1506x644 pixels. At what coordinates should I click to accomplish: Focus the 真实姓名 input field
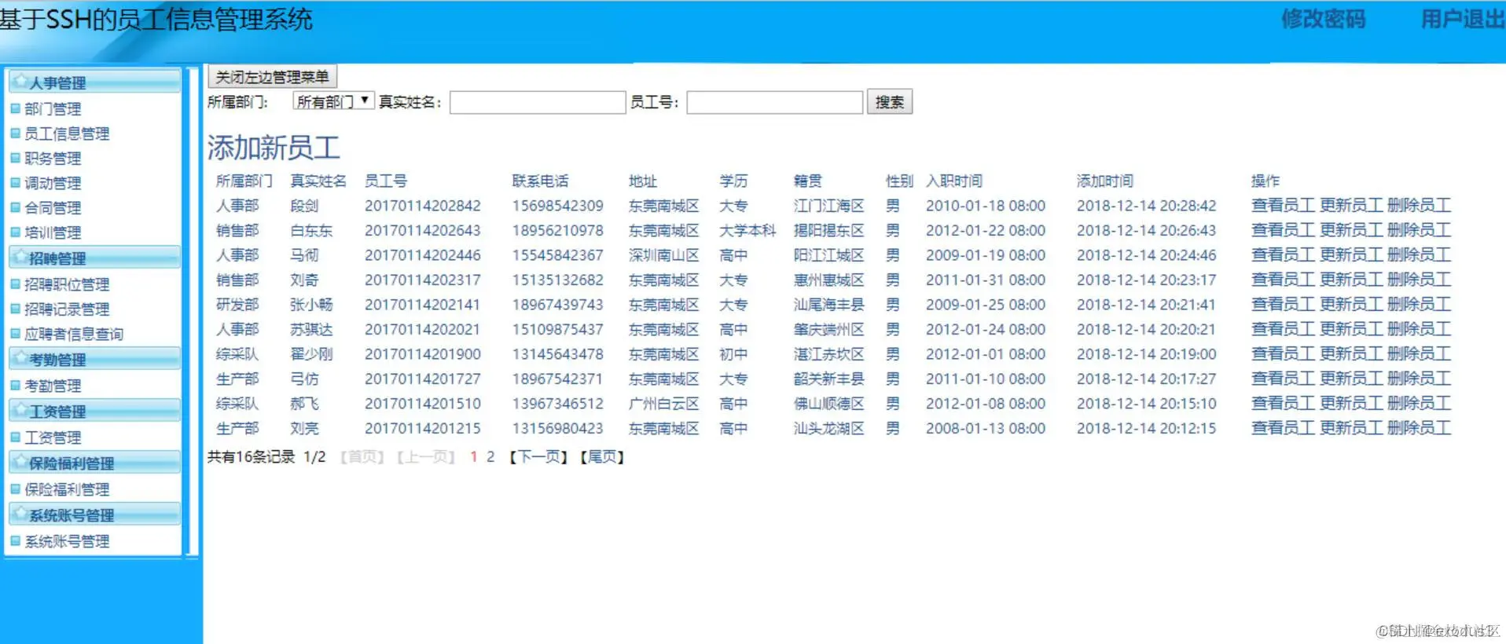(538, 102)
